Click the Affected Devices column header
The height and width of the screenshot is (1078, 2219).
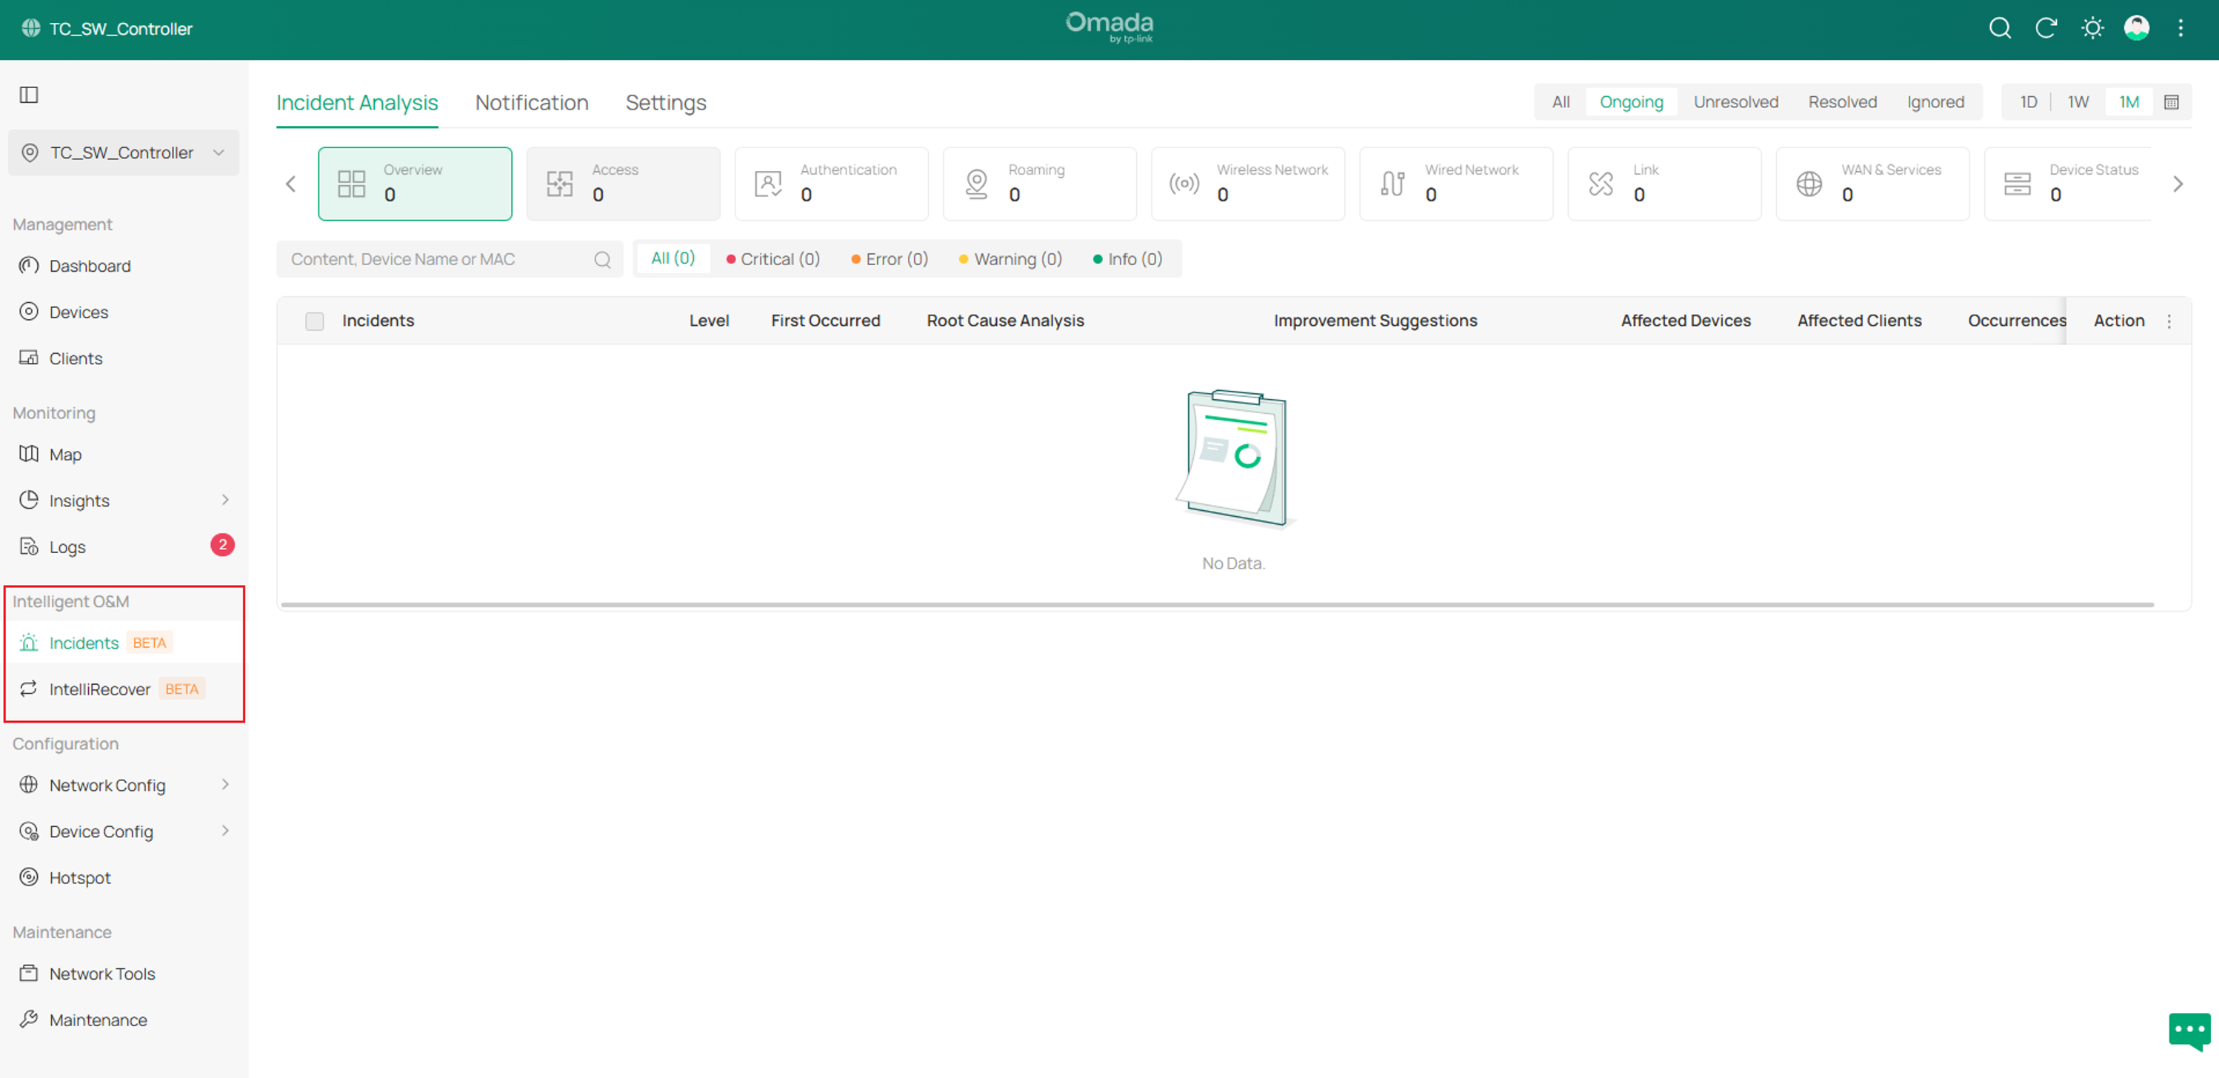[1686, 321]
